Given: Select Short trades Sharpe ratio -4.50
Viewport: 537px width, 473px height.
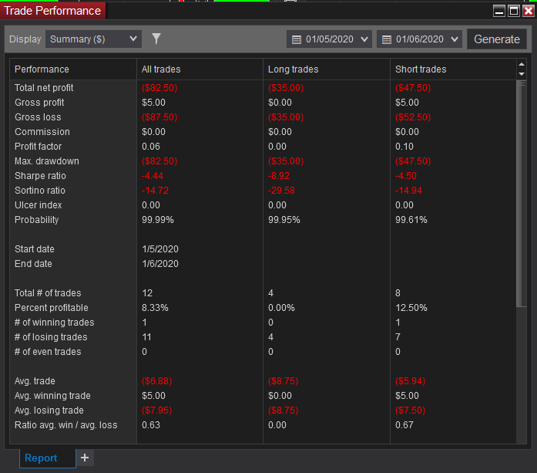Looking at the screenshot, I should (406, 176).
